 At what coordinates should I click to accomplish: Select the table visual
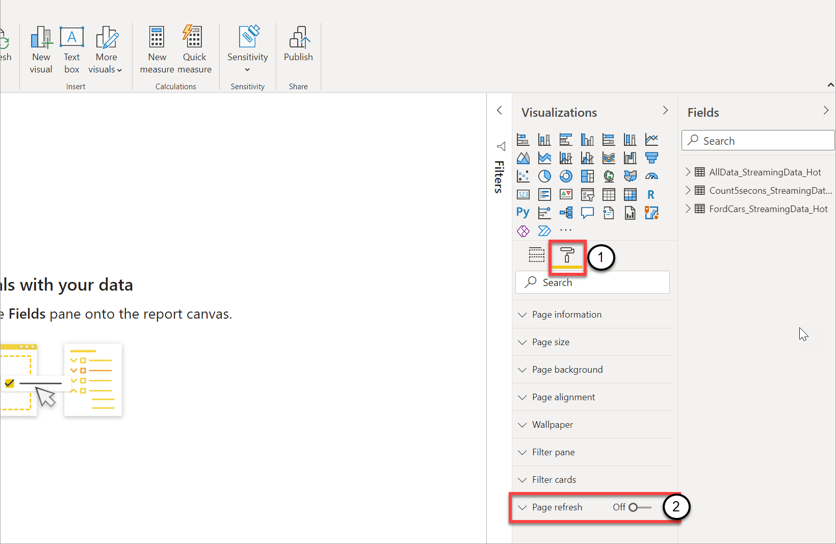pyautogui.click(x=609, y=194)
